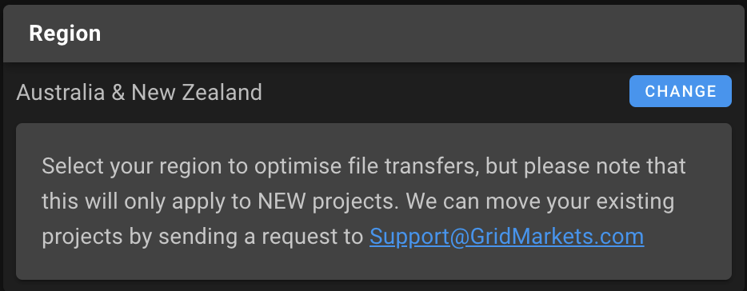Click the blue CHANGE button
Viewport: 747px width, 291px height.
pos(681,91)
